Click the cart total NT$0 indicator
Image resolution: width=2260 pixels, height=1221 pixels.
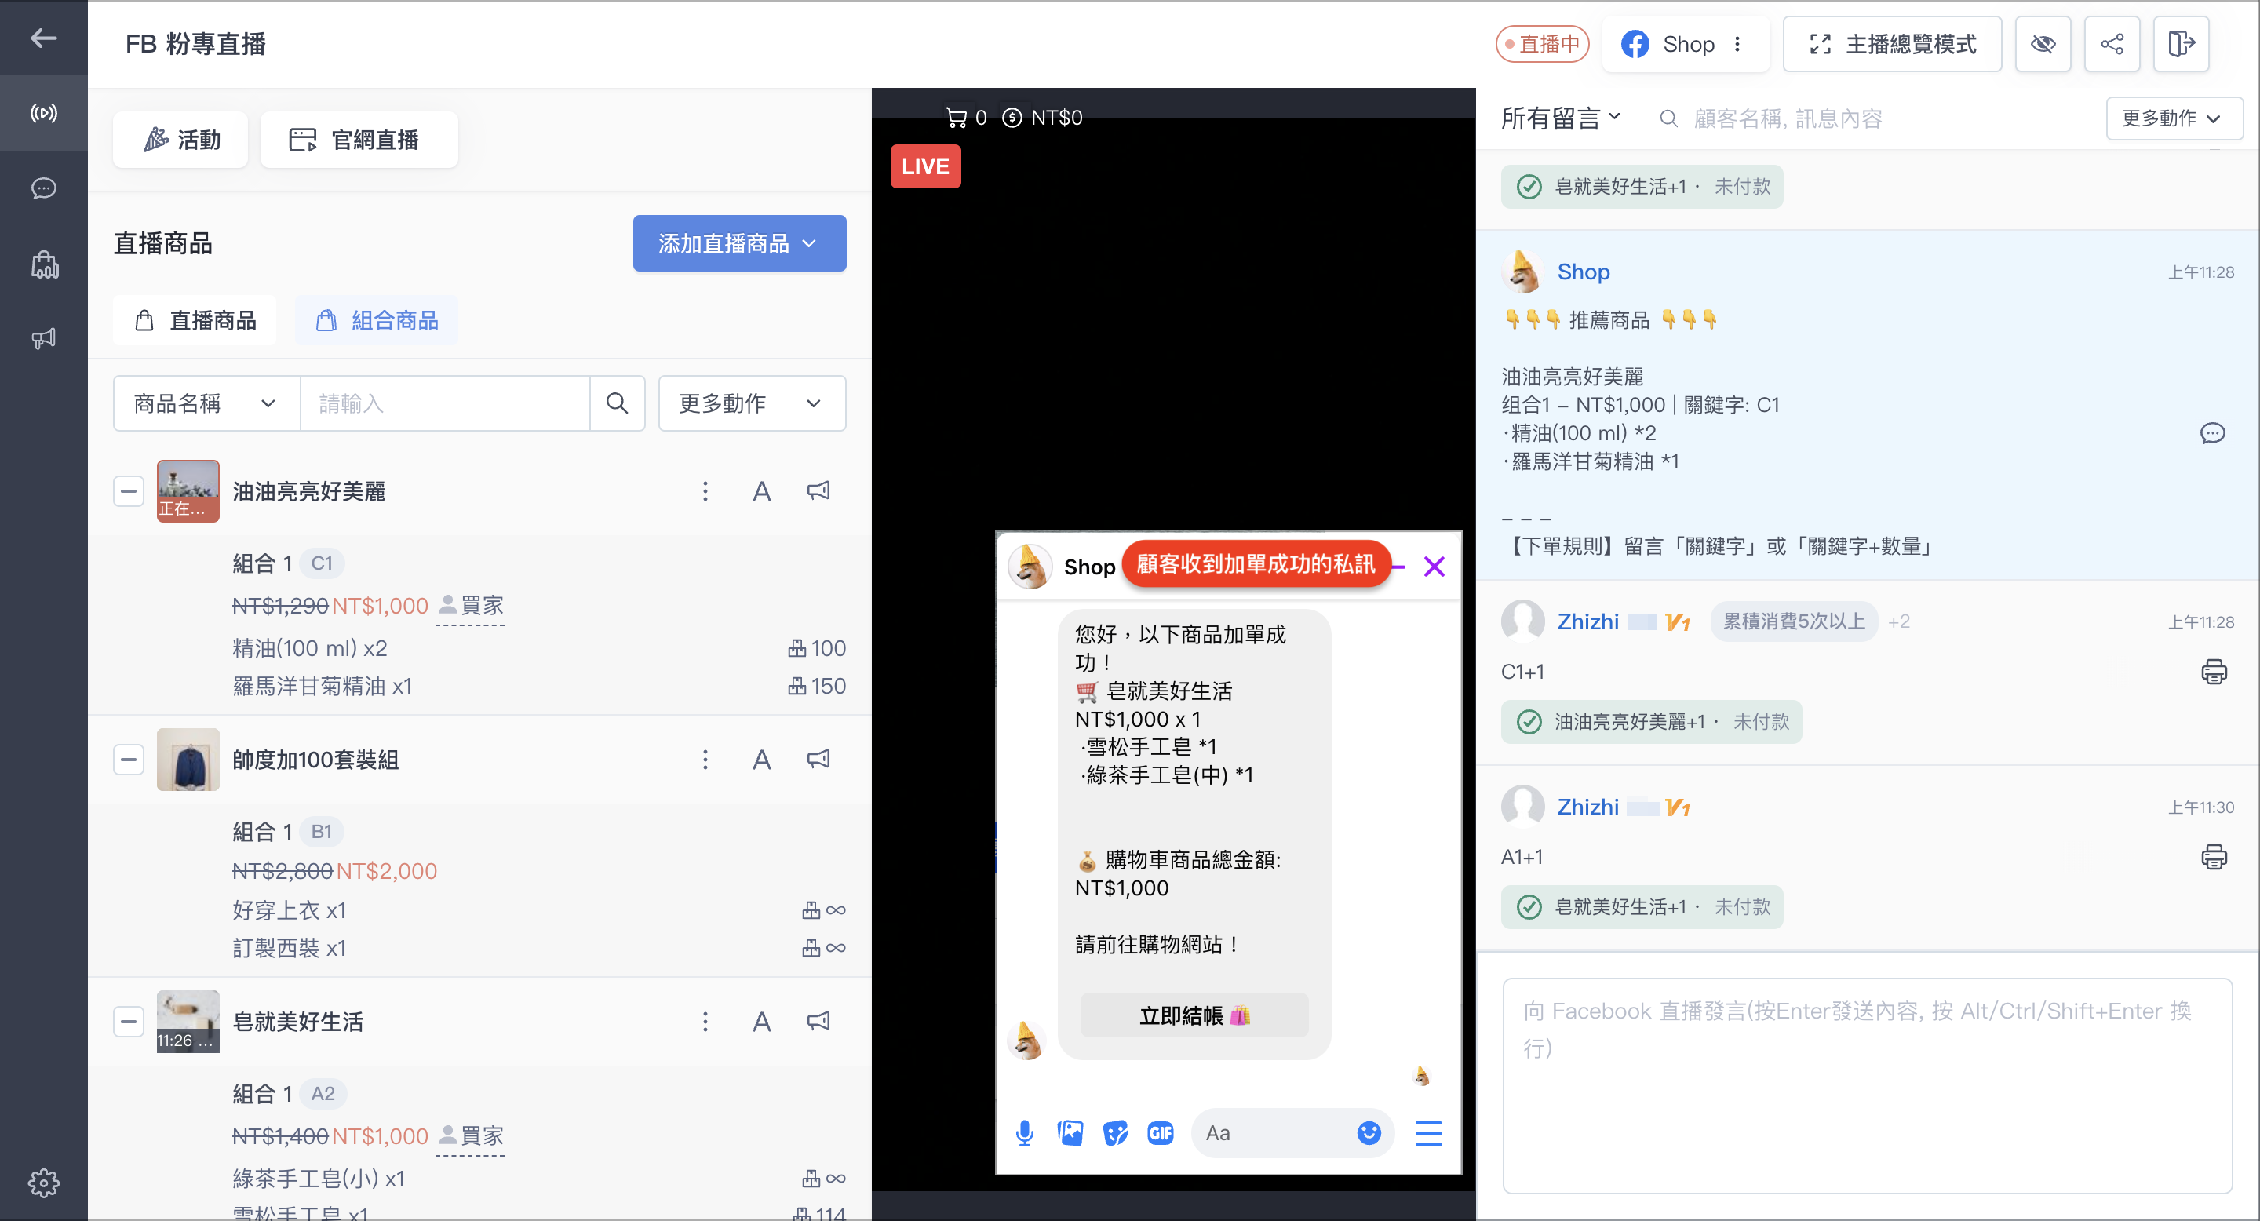(x=1042, y=118)
